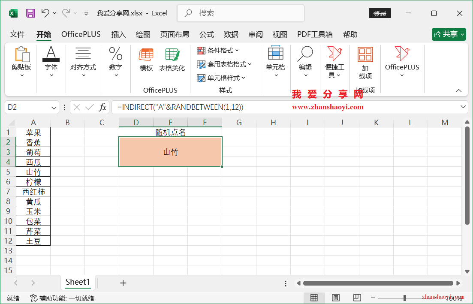Switch to Page Break Preview icon

[x=357, y=298]
